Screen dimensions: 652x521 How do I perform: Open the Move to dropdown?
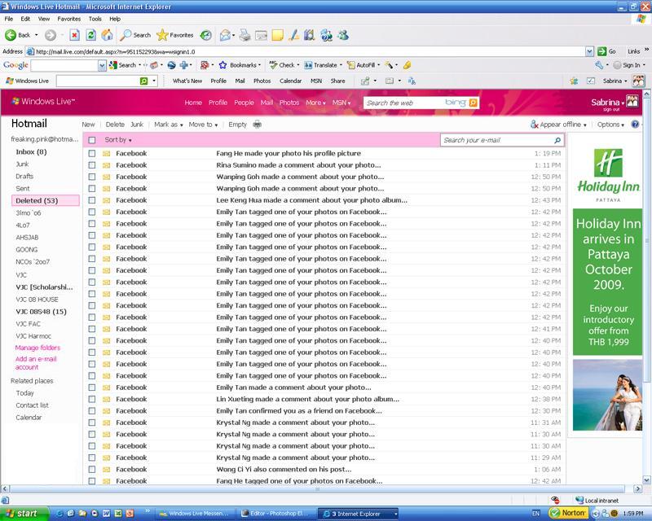203,125
